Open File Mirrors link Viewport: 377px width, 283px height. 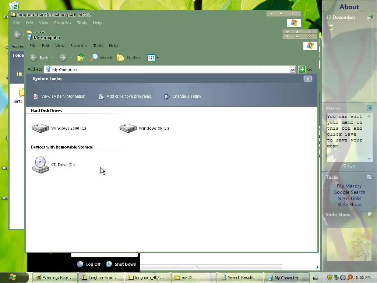[x=349, y=186]
